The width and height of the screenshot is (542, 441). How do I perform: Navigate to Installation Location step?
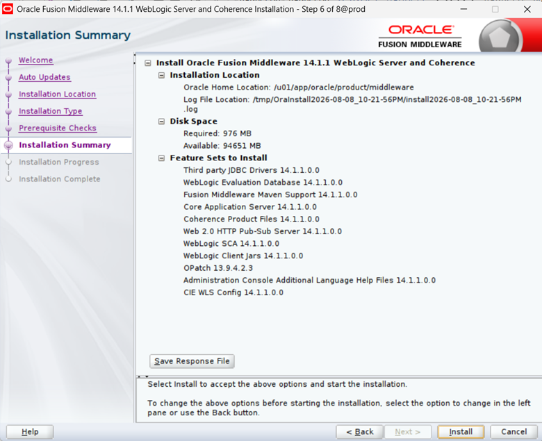point(57,94)
